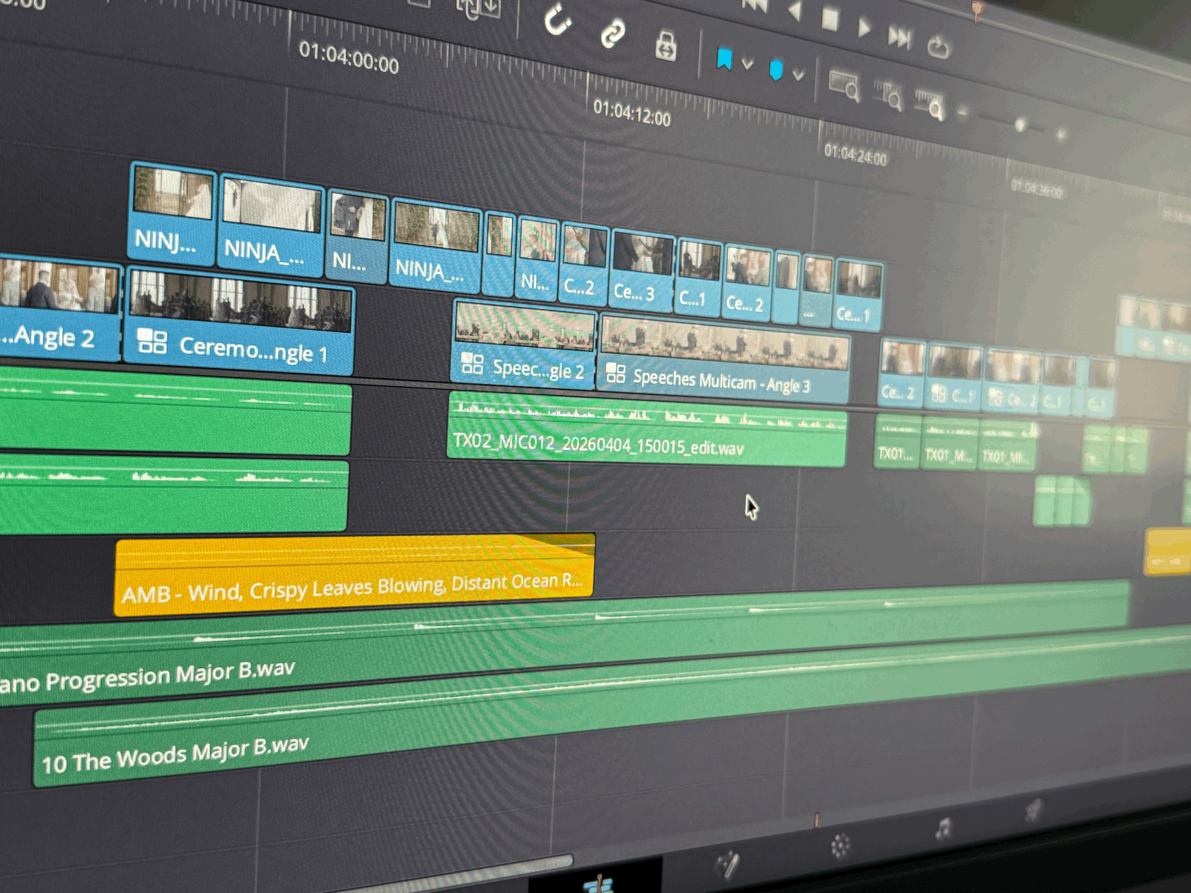1191x893 pixels.
Task: Select the Speeches Multicam - Angle 3 clip
Action: coord(723,357)
